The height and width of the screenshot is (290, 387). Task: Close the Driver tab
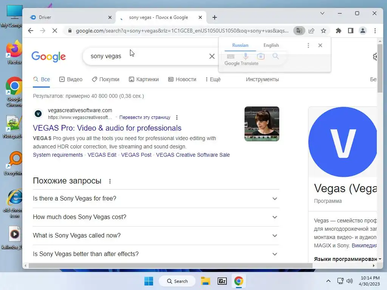110,17
